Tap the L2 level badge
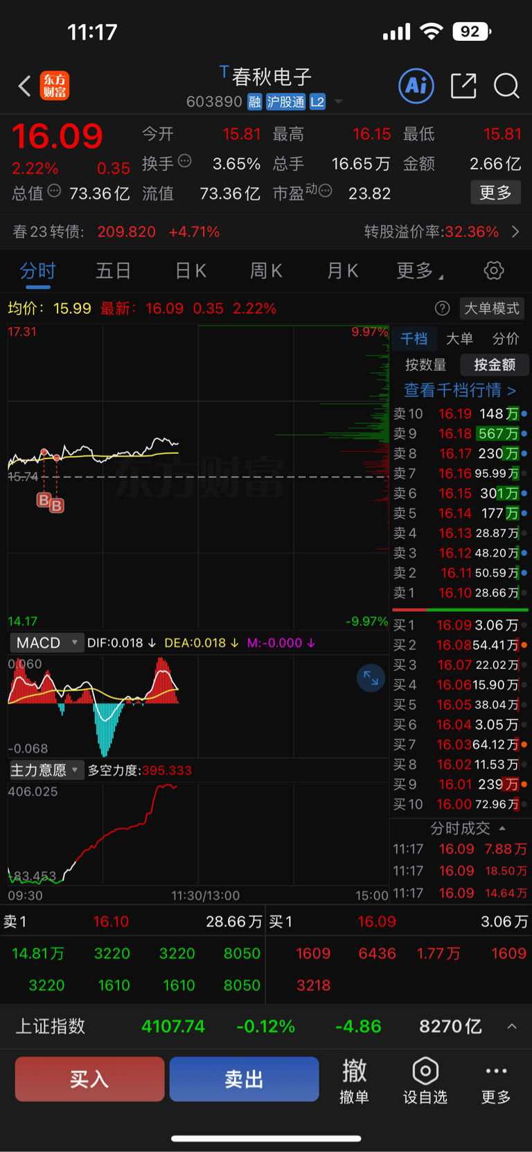This screenshot has width=532, height=1152. tap(317, 102)
